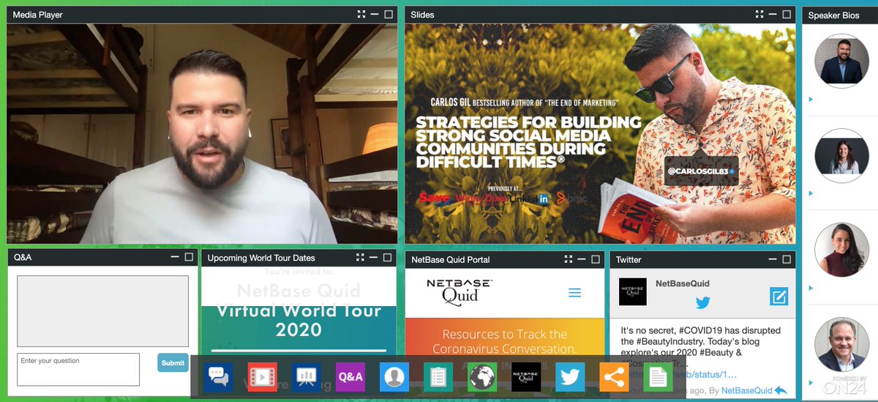Open the Media Player dock icon
Image resolution: width=878 pixels, height=402 pixels.
click(263, 377)
